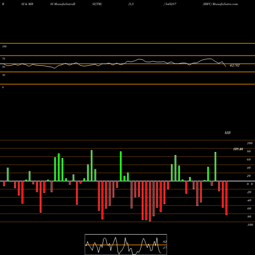Click the 42.92 RSI value label
The height and width of the screenshot is (255, 255).
click(235, 65)
